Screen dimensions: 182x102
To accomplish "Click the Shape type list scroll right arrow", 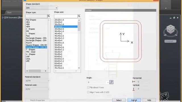I will point(45,71).
